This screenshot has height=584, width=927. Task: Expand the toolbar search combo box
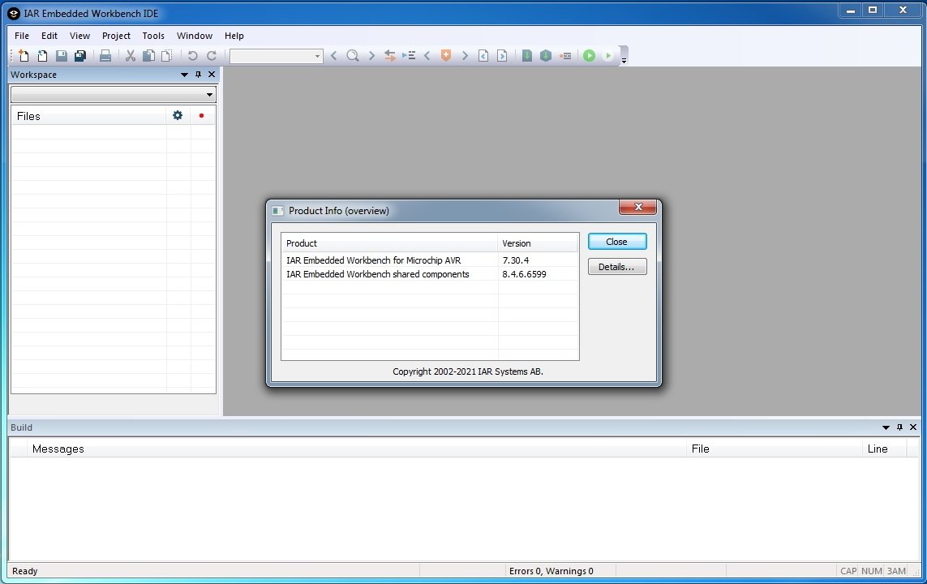317,56
